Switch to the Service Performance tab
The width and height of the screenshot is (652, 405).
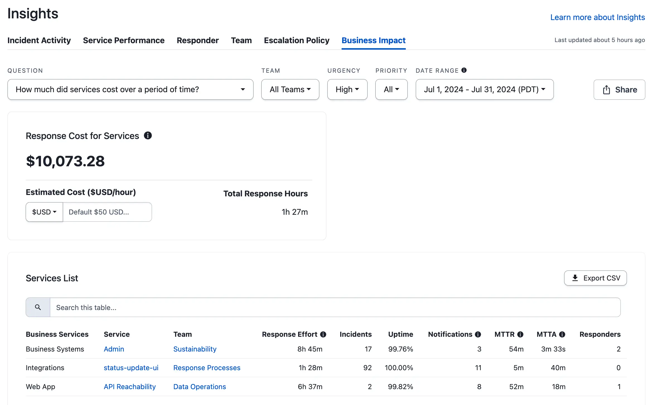[x=124, y=40]
